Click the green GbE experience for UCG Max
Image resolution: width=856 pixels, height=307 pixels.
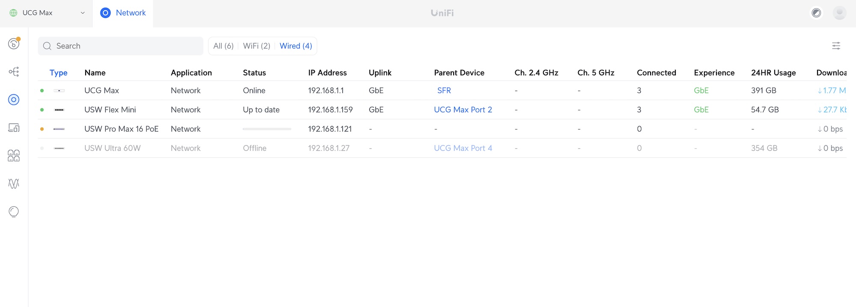701,91
